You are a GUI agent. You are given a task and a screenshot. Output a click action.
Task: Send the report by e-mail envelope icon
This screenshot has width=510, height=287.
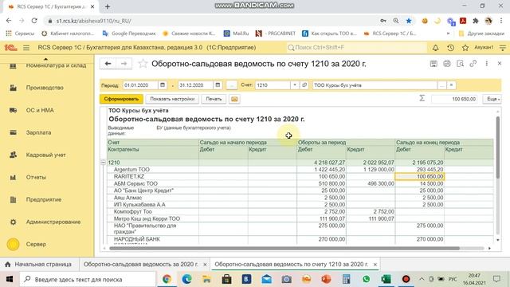click(x=234, y=99)
